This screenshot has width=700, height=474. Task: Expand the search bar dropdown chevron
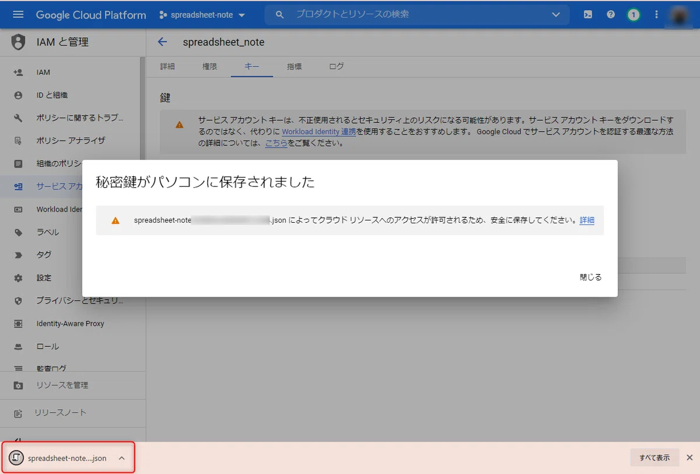(x=556, y=15)
